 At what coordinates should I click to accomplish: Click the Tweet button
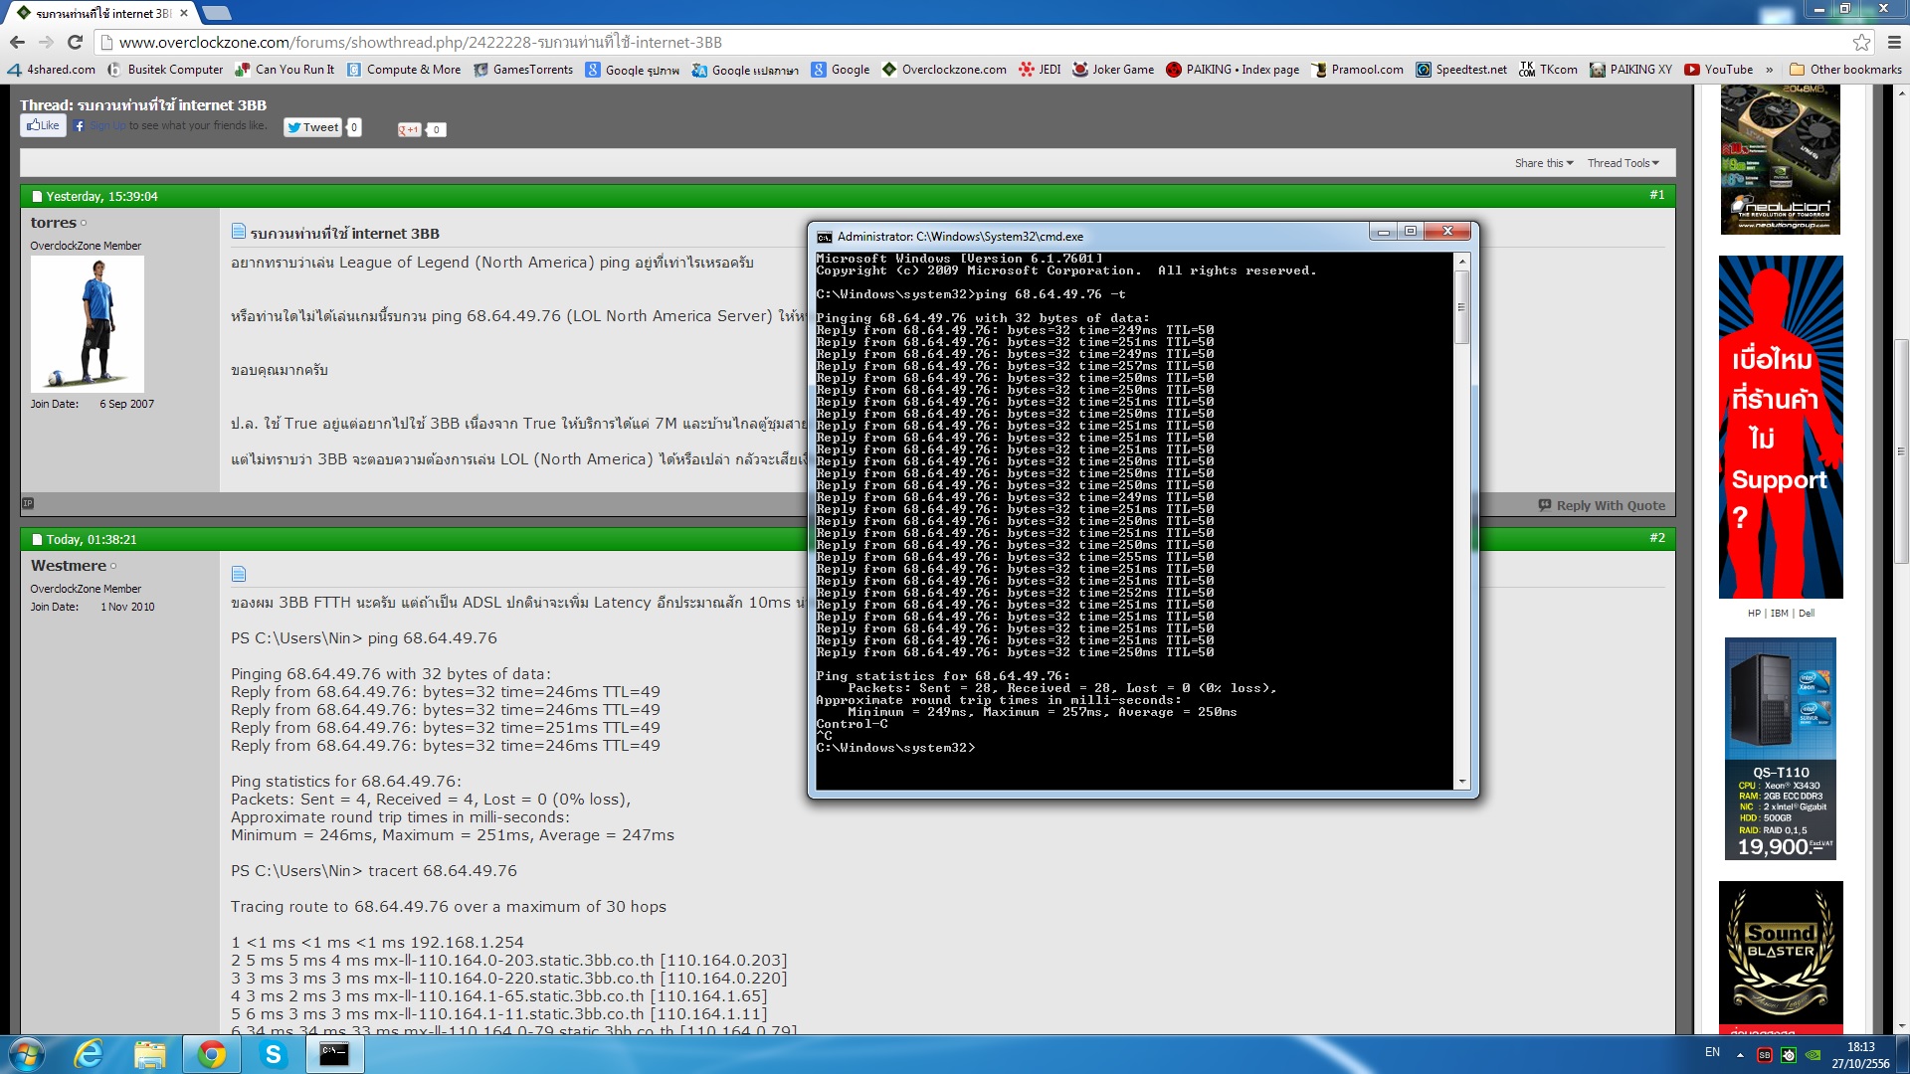tap(313, 127)
